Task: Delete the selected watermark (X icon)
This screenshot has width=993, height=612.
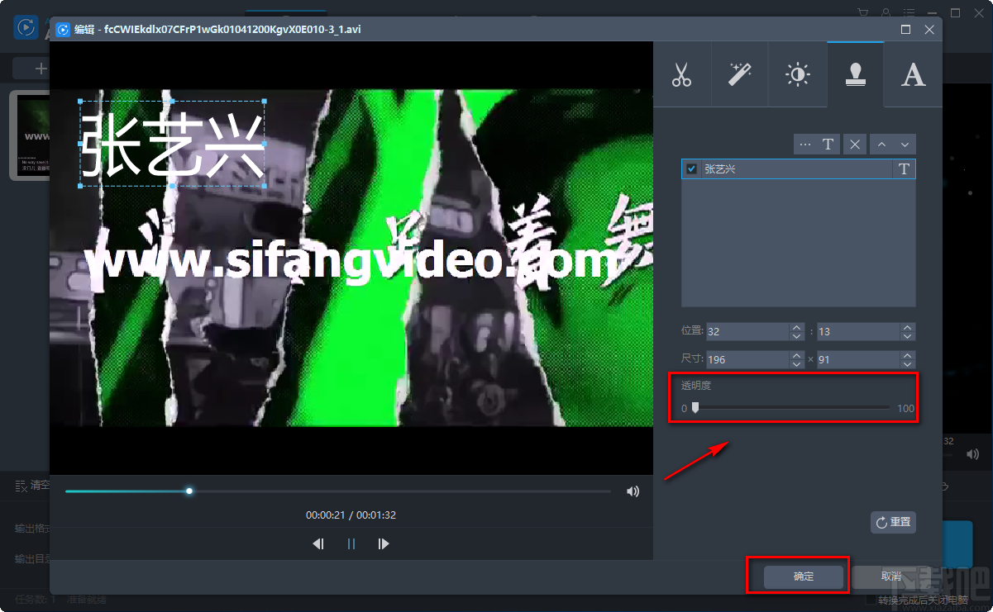Action: pos(854,144)
